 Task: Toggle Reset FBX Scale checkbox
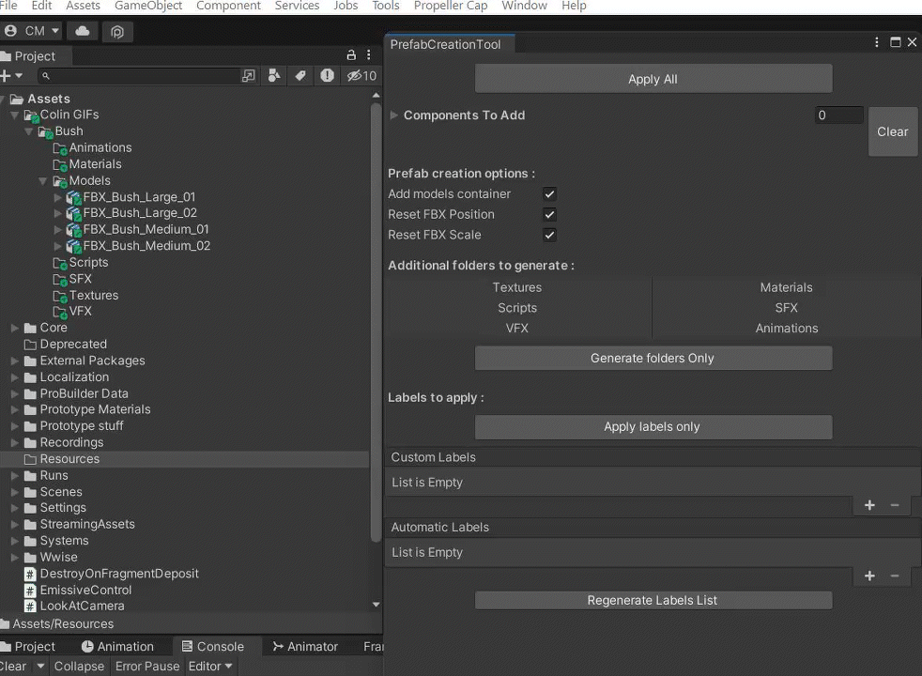(549, 235)
